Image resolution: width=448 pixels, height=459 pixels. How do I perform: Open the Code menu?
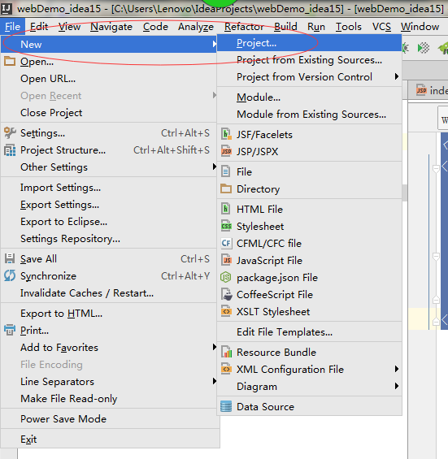(155, 27)
